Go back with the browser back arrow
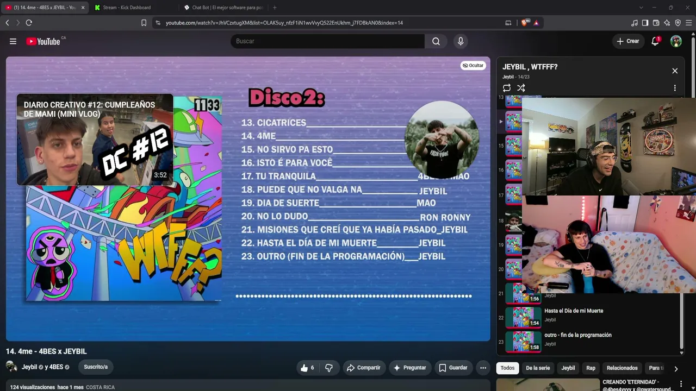Viewport: 696px width, 391px height. click(x=7, y=23)
